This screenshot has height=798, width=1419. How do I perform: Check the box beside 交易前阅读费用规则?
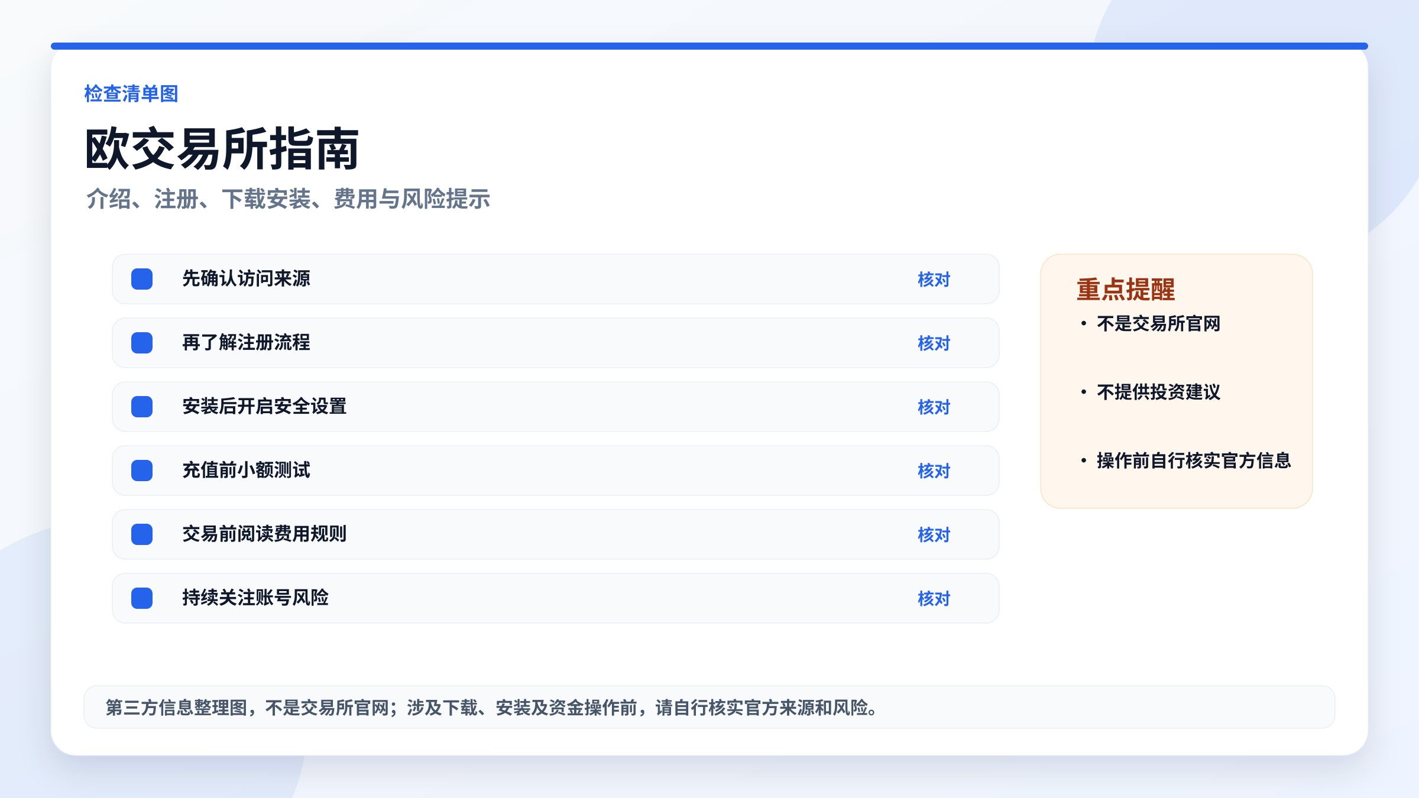[x=142, y=534]
